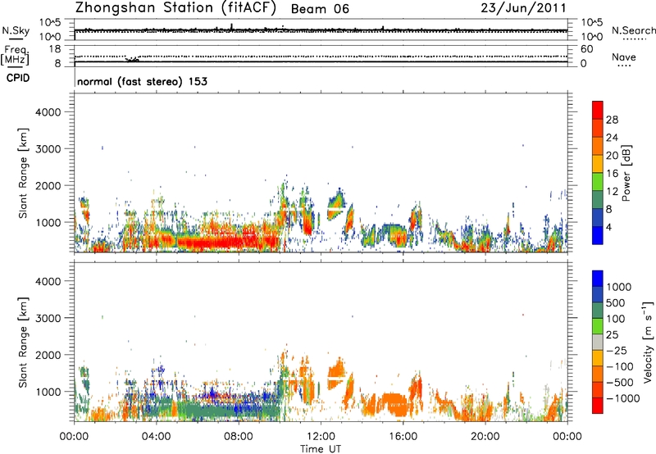Click the '18' frequency axis value

tap(55, 49)
